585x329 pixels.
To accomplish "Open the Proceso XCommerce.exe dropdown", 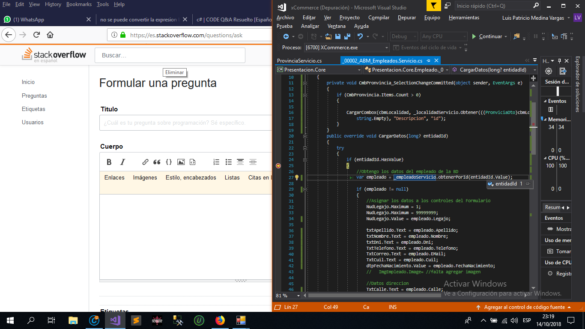I will [x=346, y=48].
